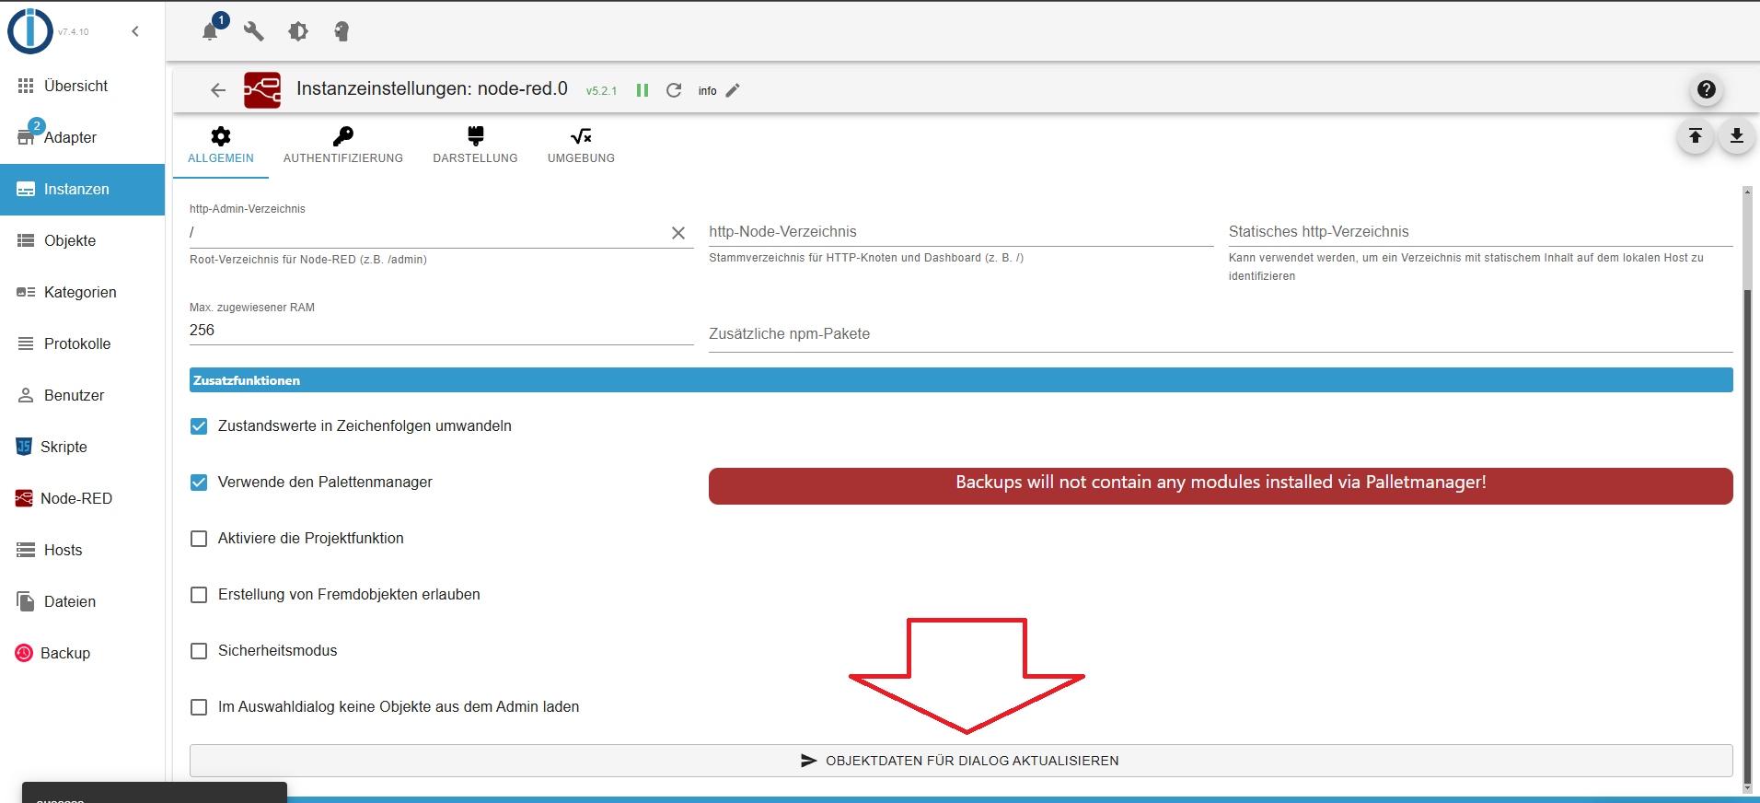
Task: Open the wrench system settings icon
Action: [254, 31]
